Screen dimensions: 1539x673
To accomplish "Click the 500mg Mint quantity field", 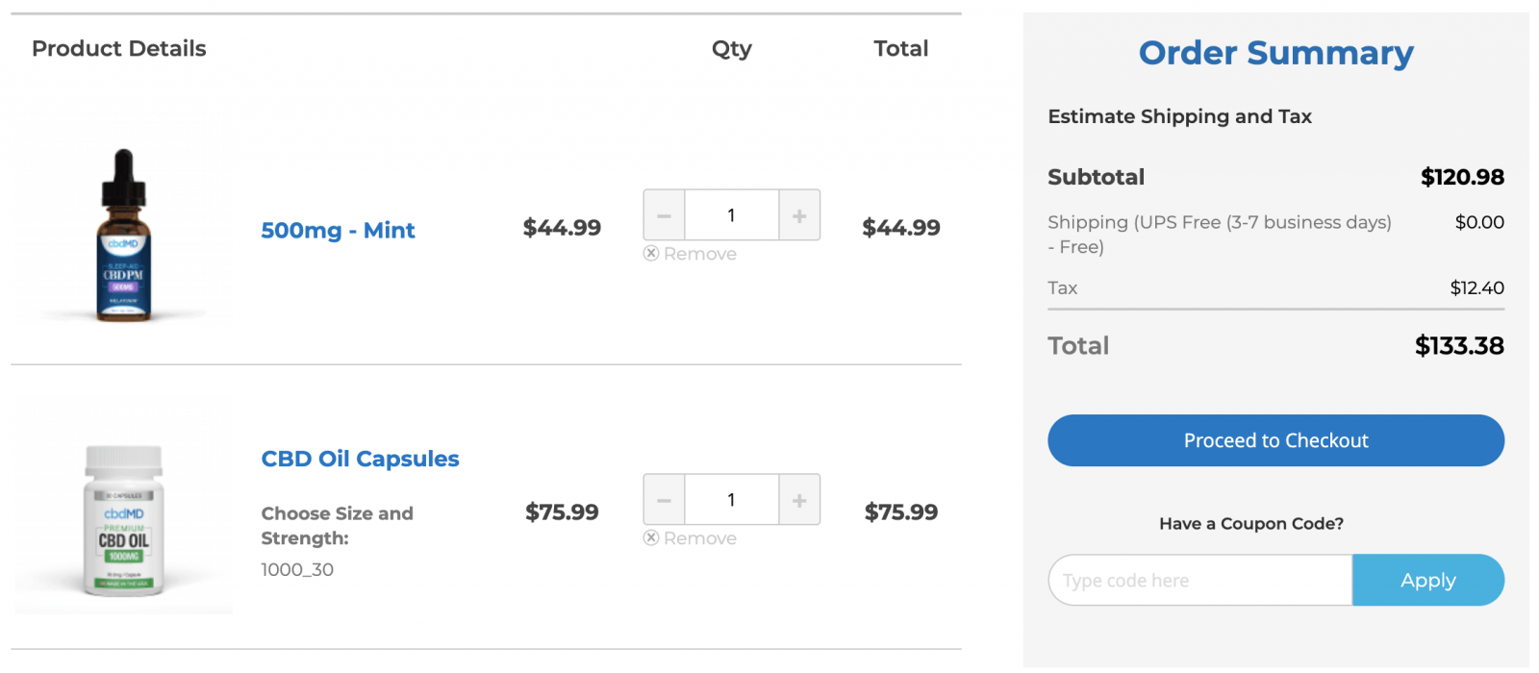I will point(731,215).
